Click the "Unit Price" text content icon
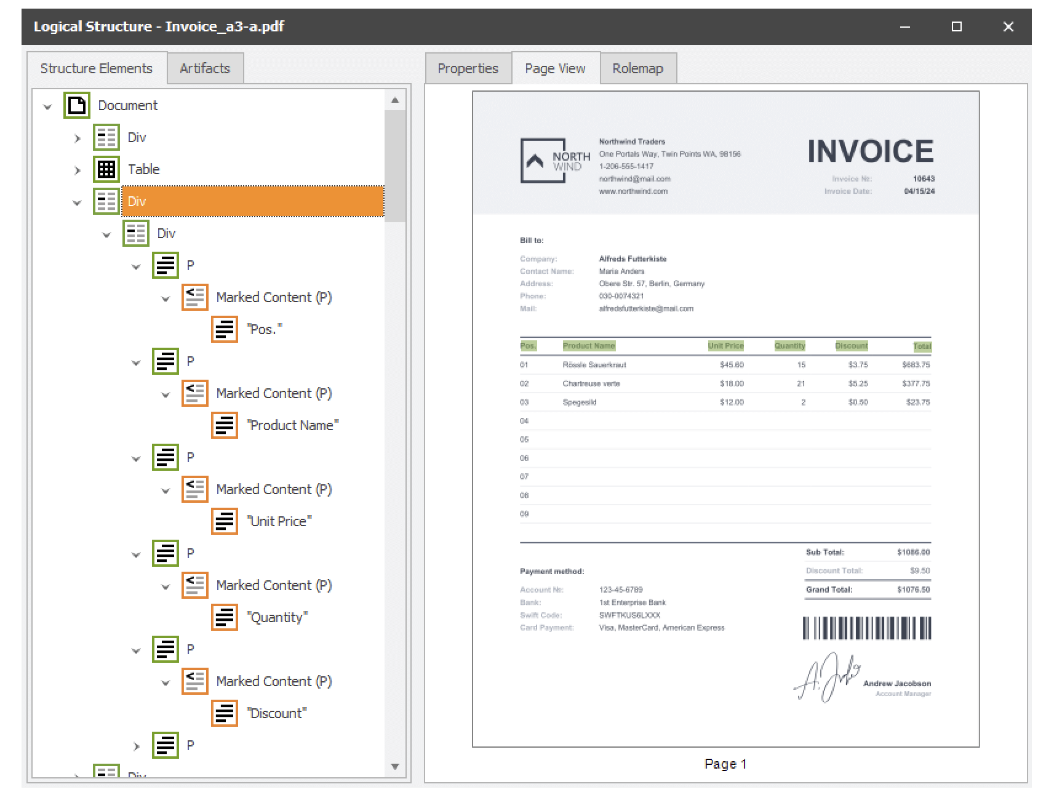This screenshot has width=1046, height=800. (225, 521)
